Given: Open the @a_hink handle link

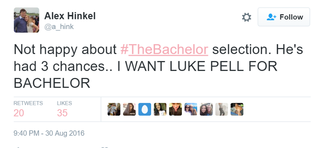Looking at the screenshot, I should [x=59, y=27].
